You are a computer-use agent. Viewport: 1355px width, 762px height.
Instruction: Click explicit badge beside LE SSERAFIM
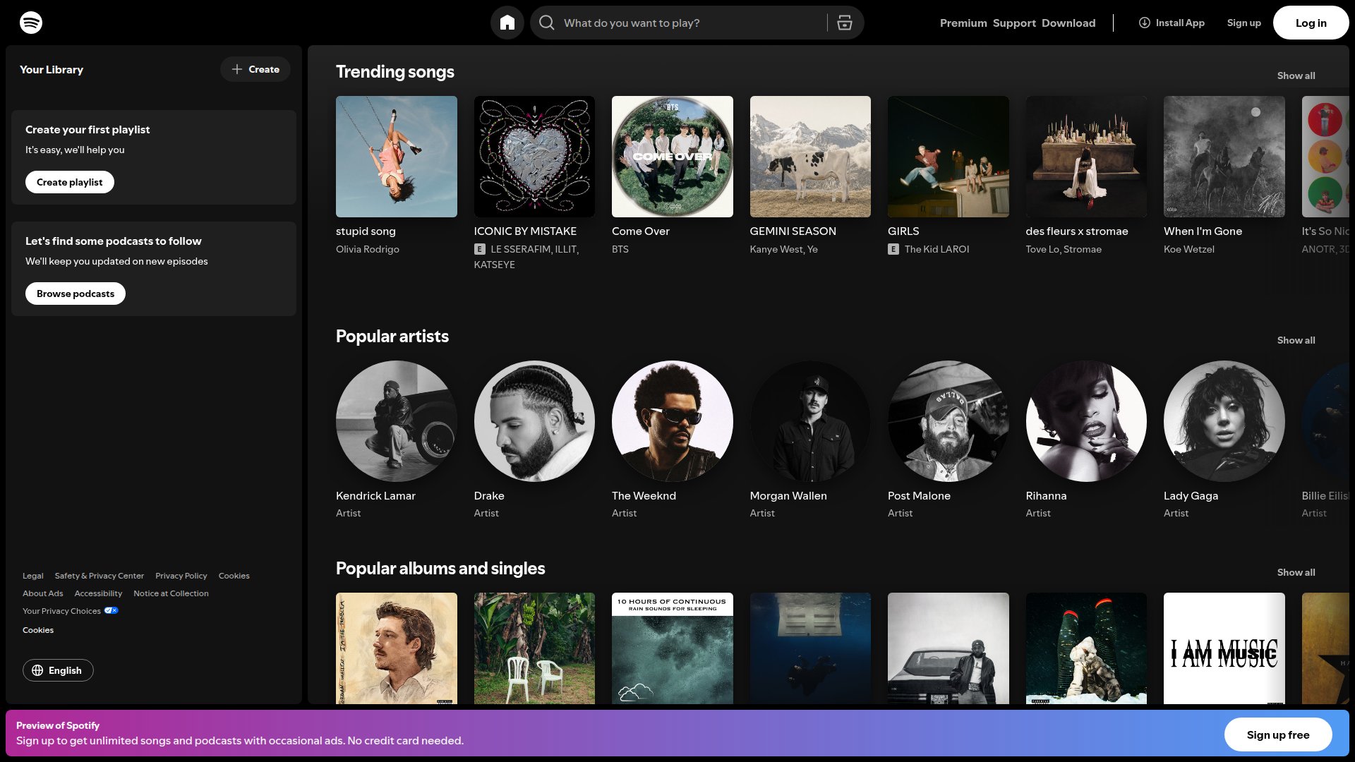coord(480,249)
